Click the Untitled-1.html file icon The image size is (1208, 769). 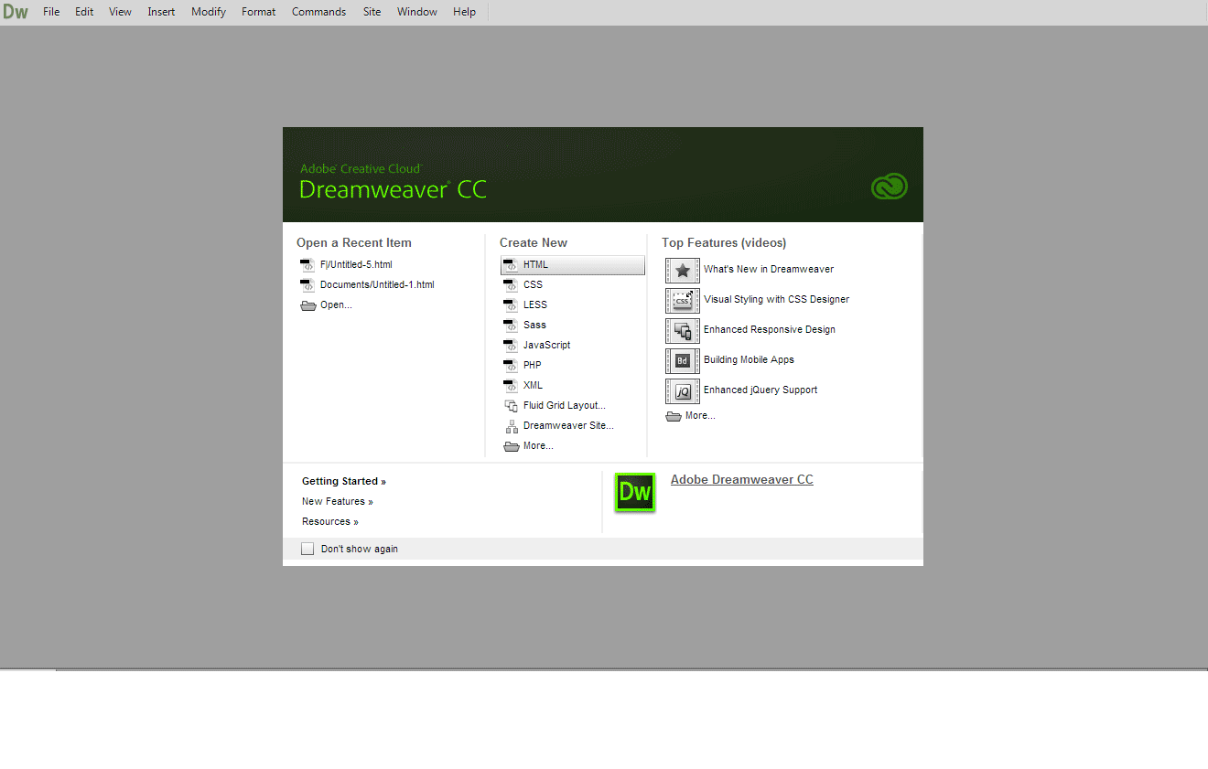click(307, 285)
